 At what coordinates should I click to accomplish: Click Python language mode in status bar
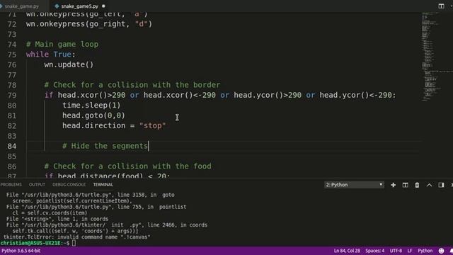pyautogui.click(x=425, y=251)
